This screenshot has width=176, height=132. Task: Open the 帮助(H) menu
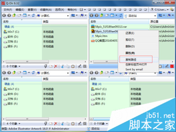[x=72, y=10]
